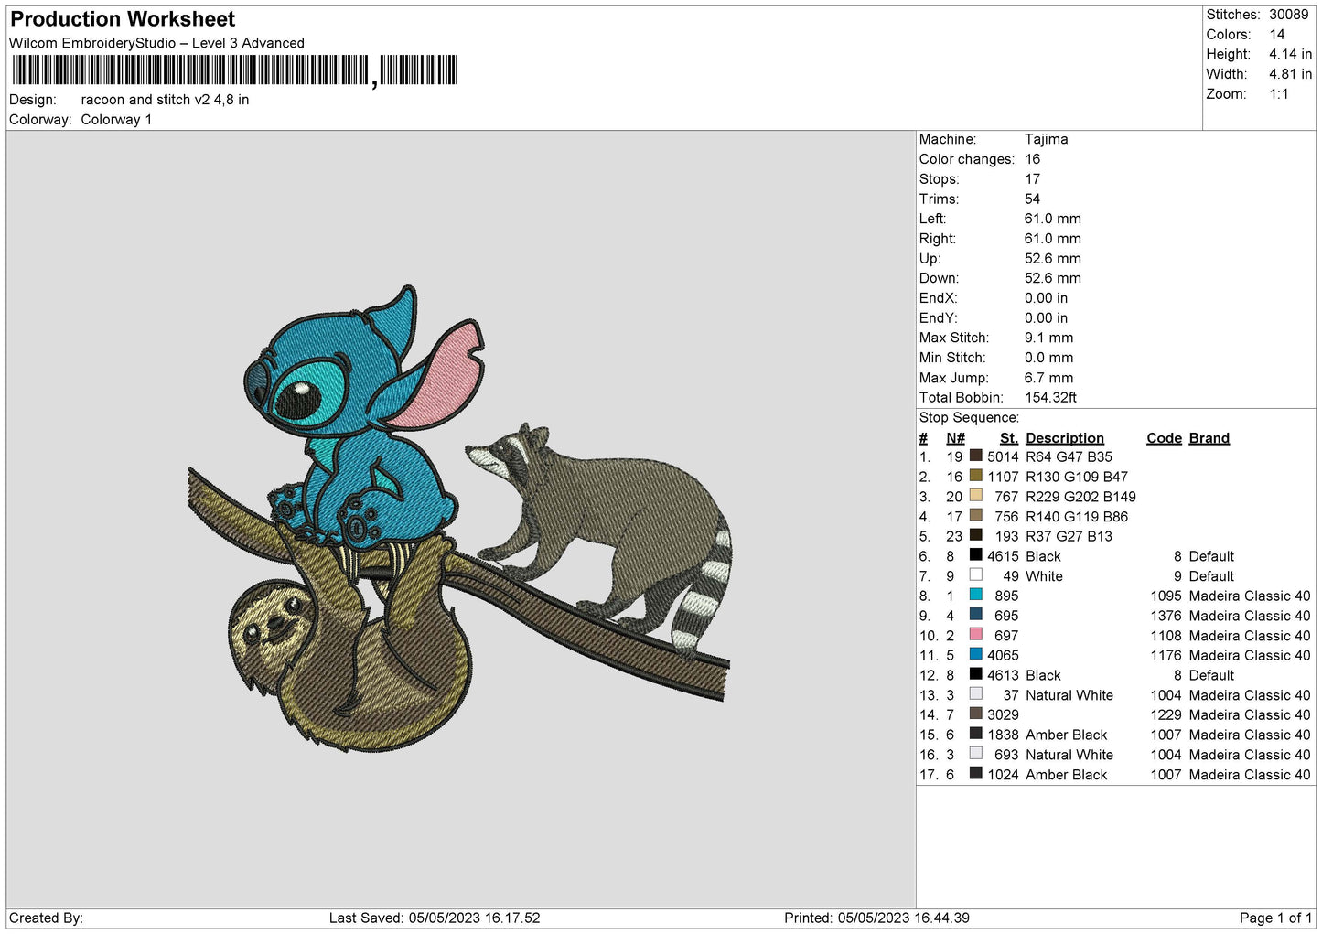Click Natural White swatch of stop 13
This screenshot has width=1322, height=934.
pos(975,694)
